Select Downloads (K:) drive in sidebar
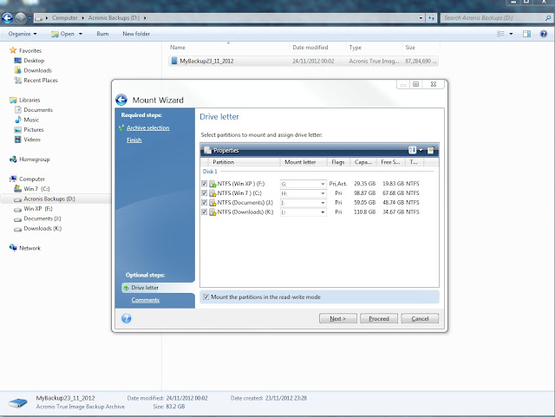 (42, 228)
